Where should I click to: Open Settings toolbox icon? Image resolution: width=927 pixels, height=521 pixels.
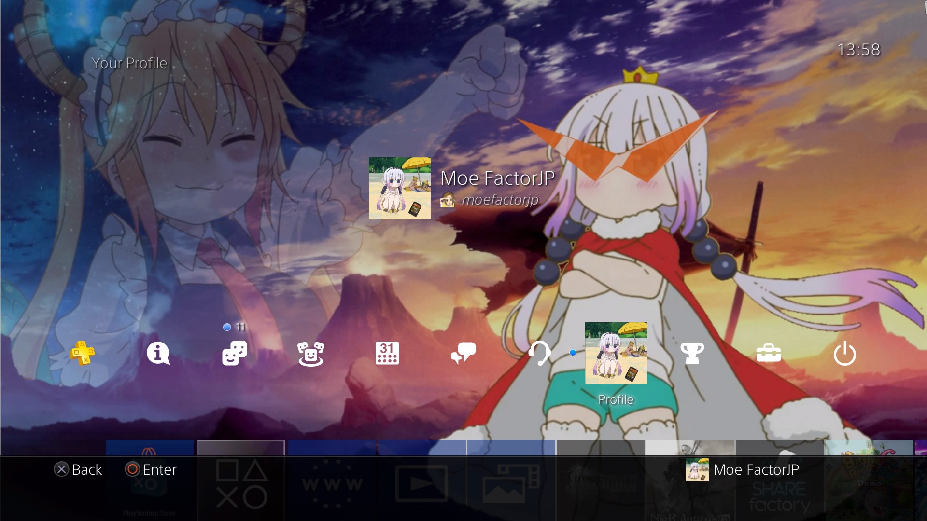[x=768, y=353]
